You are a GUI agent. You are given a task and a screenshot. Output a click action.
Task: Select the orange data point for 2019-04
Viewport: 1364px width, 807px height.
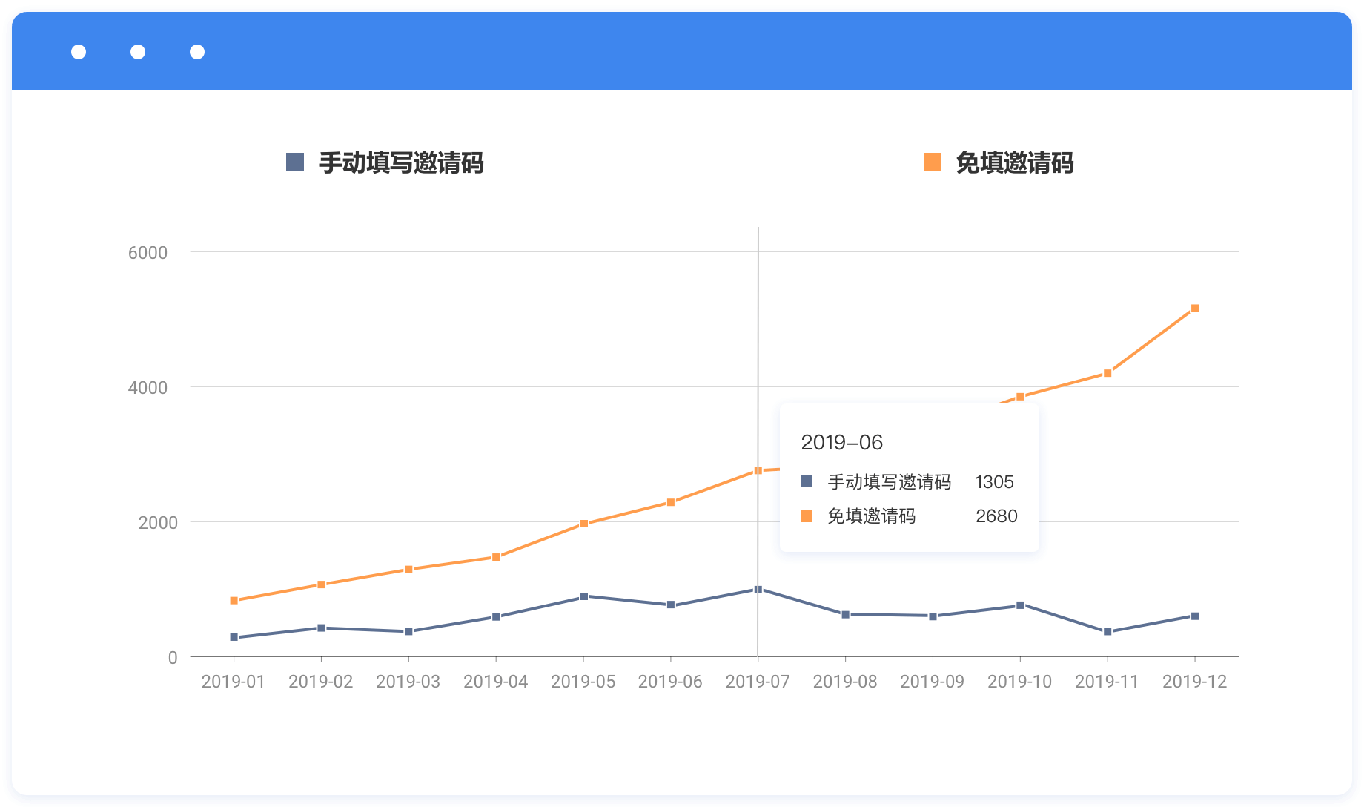(x=496, y=557)
